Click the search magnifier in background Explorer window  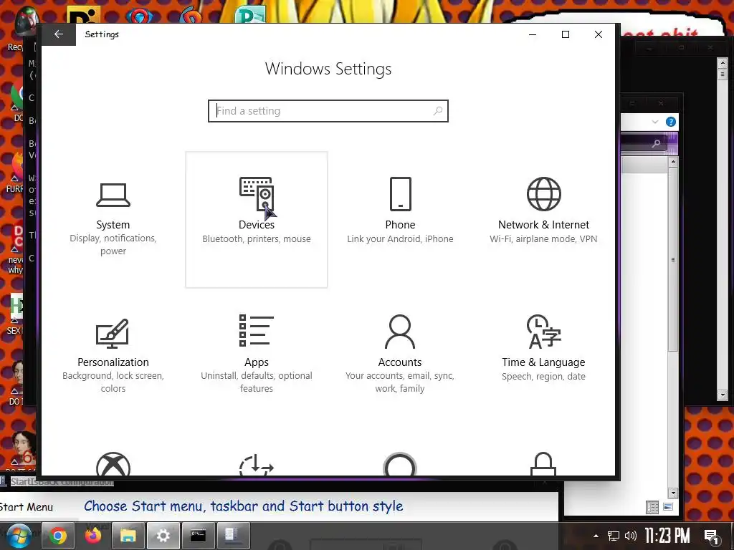[657, 143]
